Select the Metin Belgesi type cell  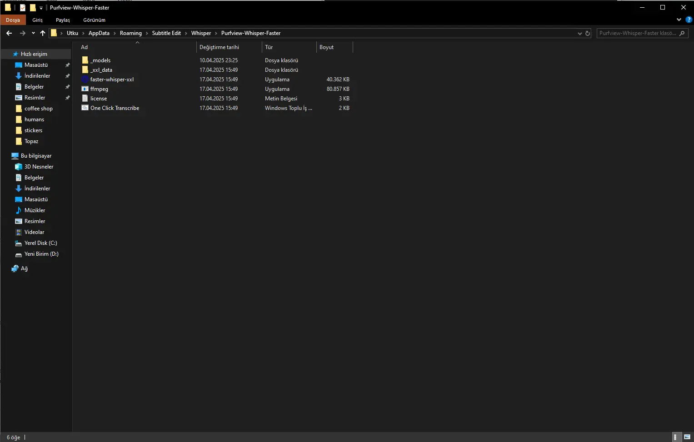[x=281, y=99]
